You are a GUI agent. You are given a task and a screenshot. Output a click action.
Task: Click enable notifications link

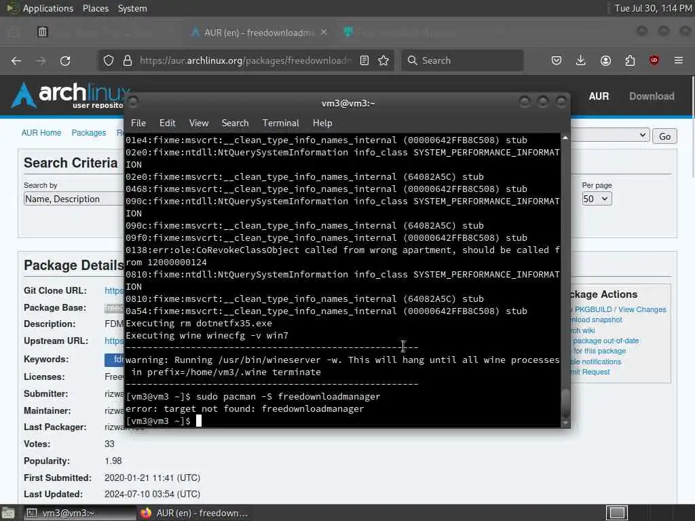tap(596, 362)
